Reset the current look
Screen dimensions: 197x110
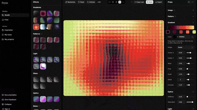(81, 2)
